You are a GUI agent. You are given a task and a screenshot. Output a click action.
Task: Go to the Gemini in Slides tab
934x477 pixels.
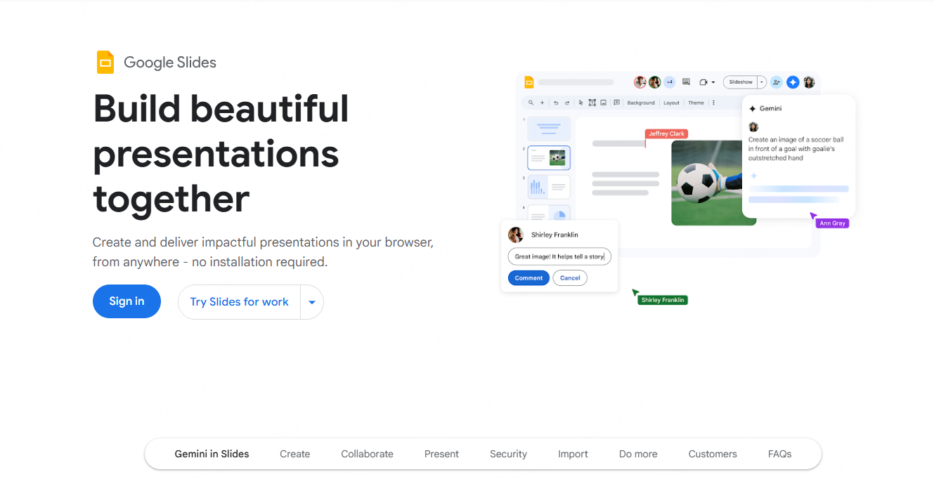click(x=212, y=454)
